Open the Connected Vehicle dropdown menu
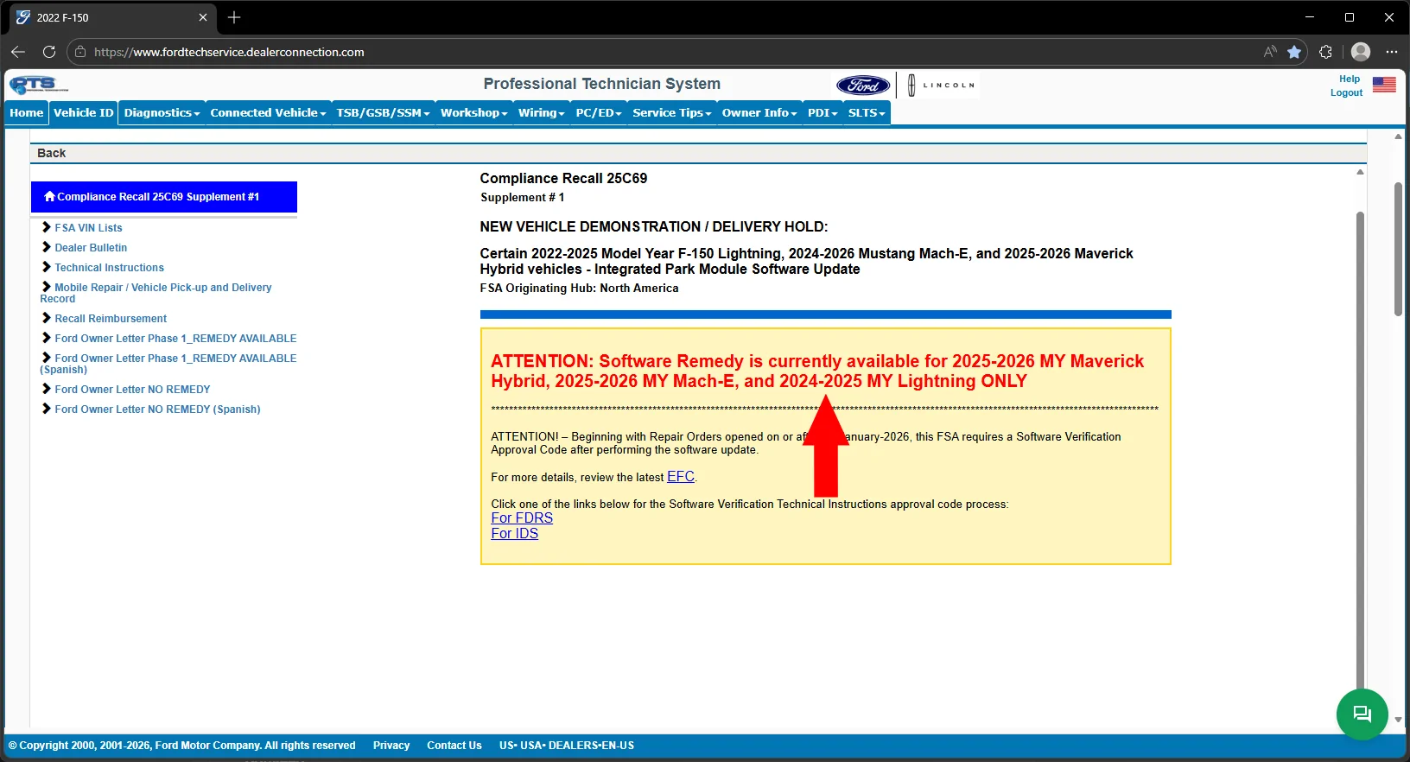1410x762 pixels. [268, 113]
